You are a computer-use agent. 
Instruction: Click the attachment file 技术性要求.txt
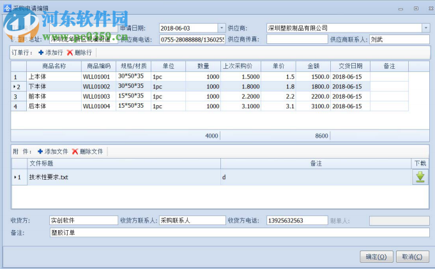pos(124,177)
